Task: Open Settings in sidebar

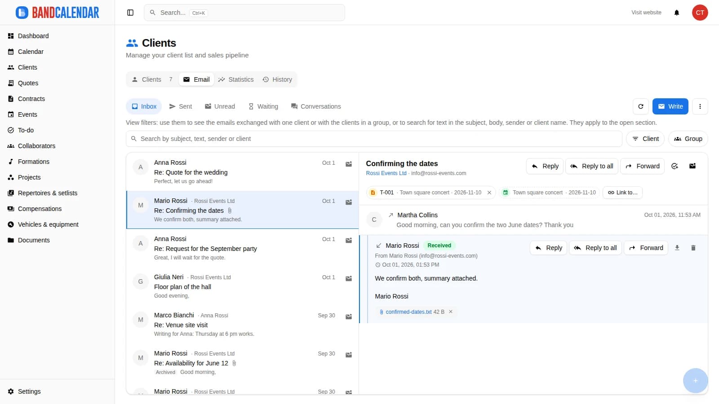Action: pyautogui.click(x=57, y=391)
